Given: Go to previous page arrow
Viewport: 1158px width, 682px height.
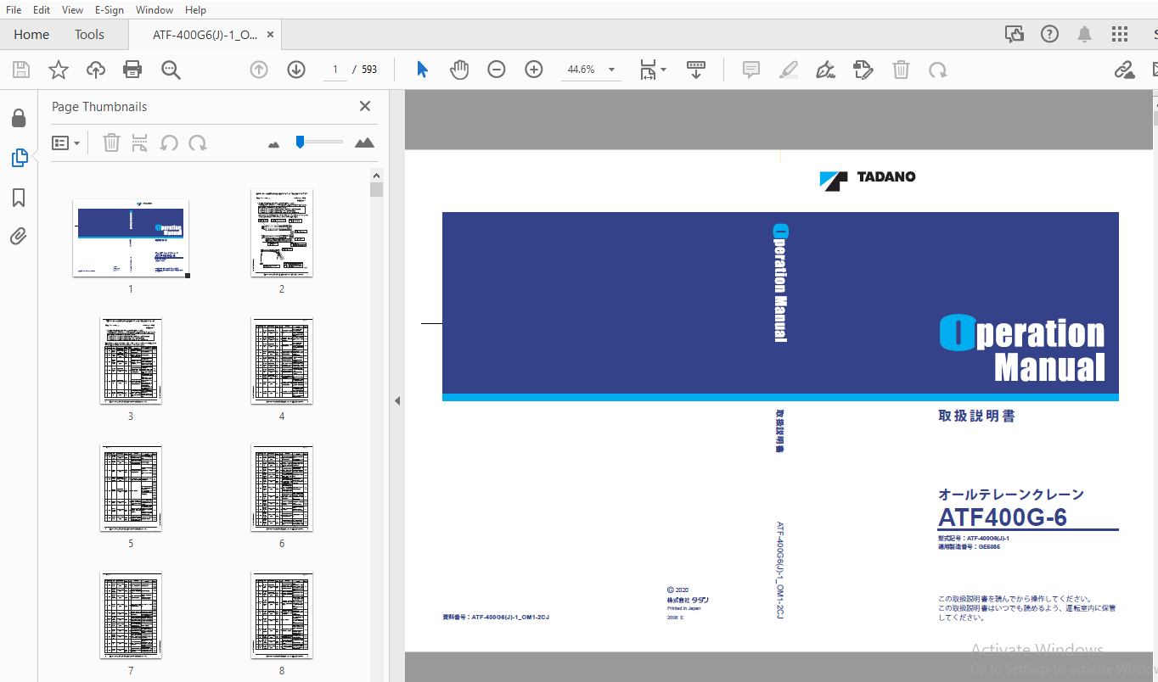Looking at the screenshot, I should click(x=259, y=70).
